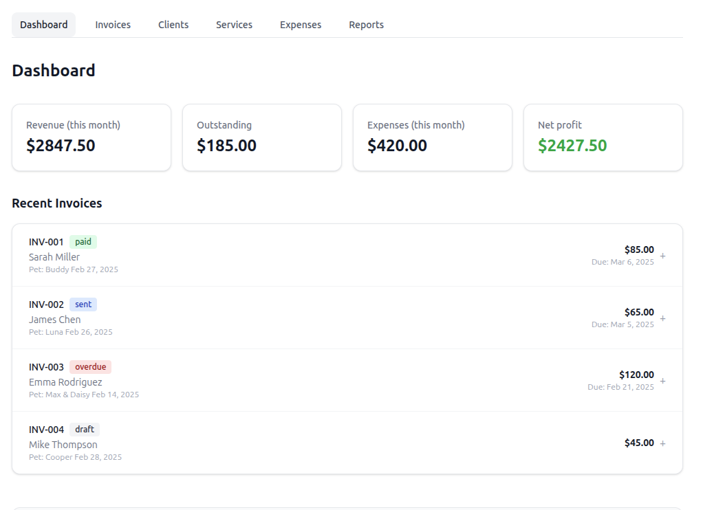Image resolution: width=714 pixels, height=510 pixels.
Task: Click the sent status badge
Action: click(x=83, y=304)
